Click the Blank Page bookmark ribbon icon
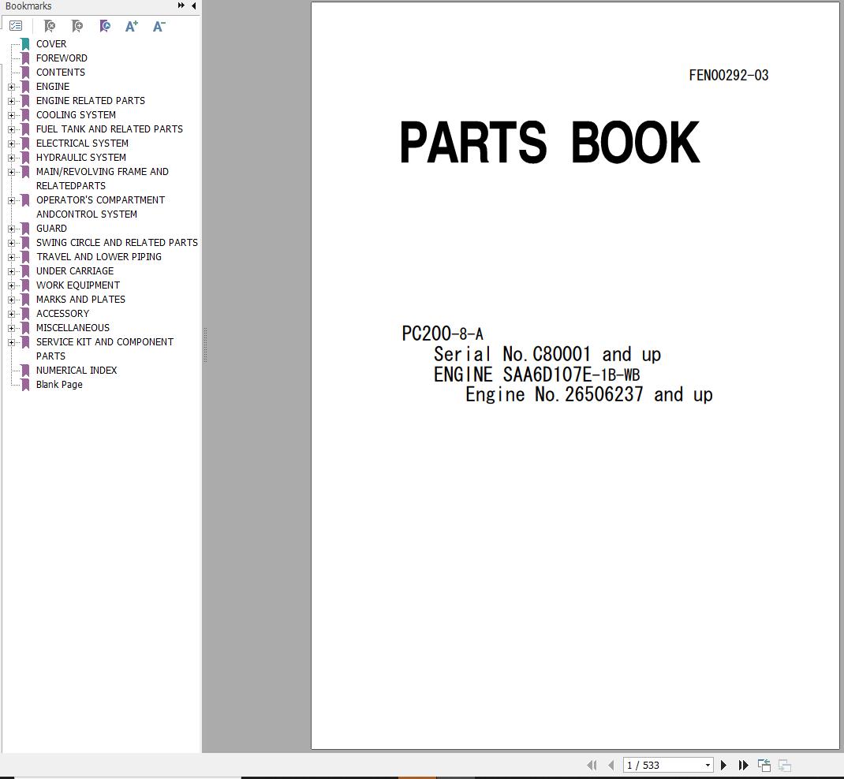The width and height of the screenshot is (844, 779). coord(25,385)
